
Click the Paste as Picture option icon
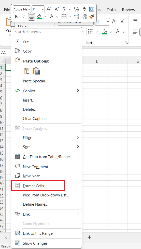(x=36, y=71)
